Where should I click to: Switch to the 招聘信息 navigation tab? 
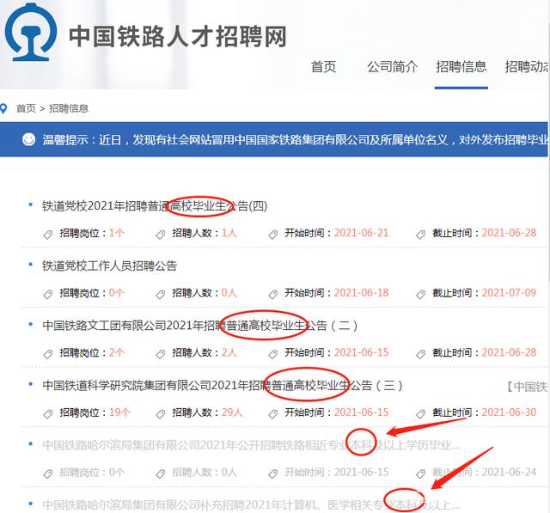click(461, 67)
